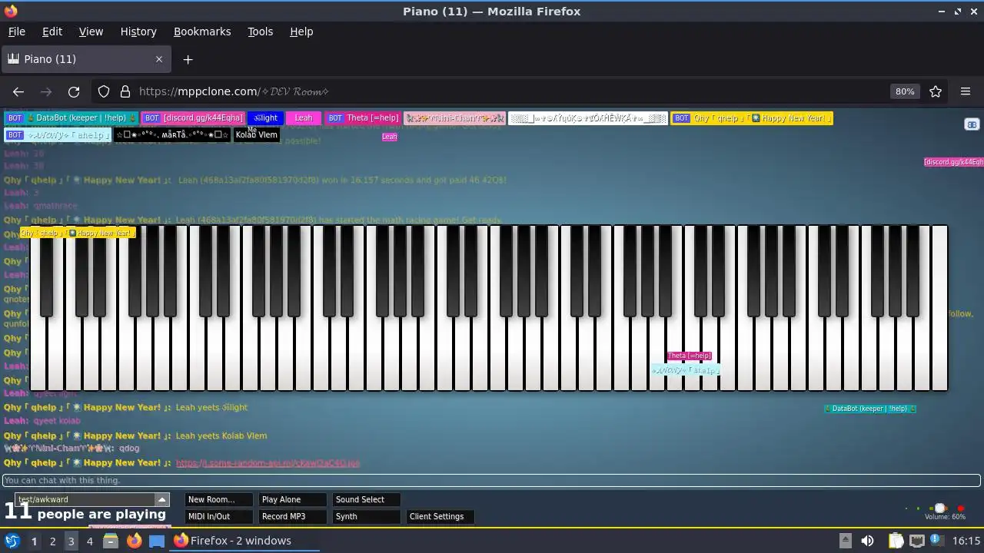
Task: Click the New Room... button
Action: [x=219, y=499]
